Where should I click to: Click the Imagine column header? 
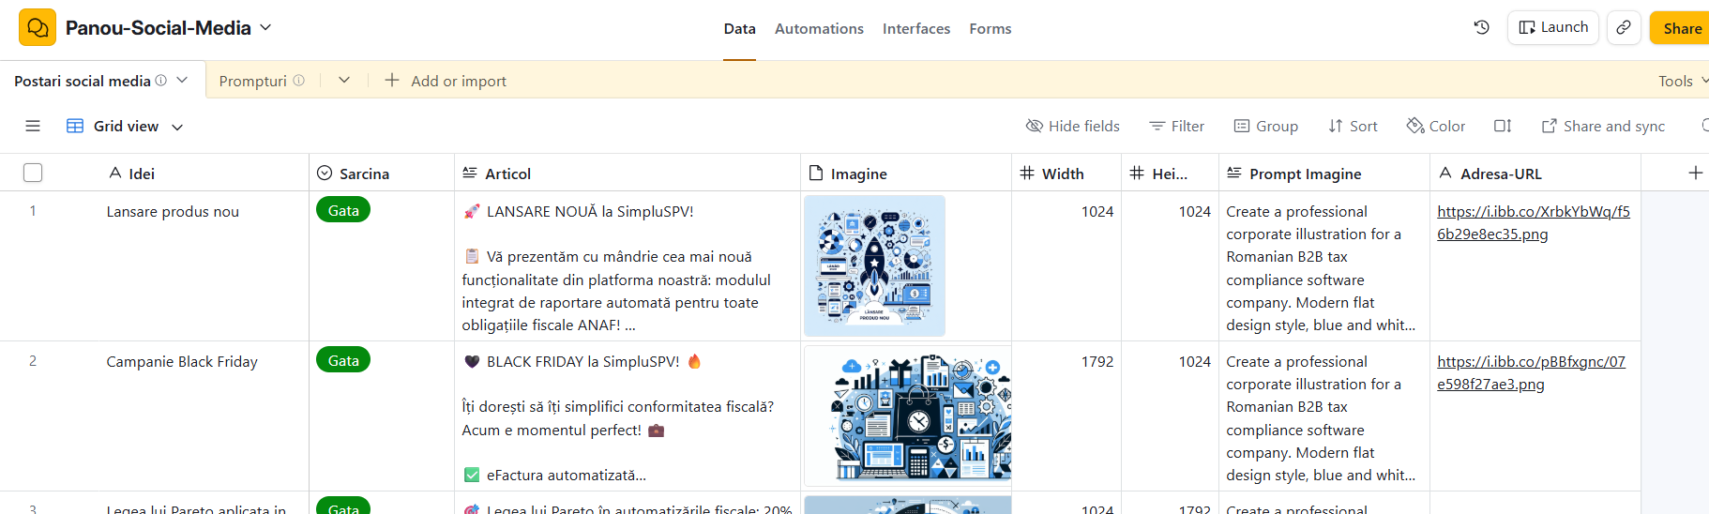[906, 173]
